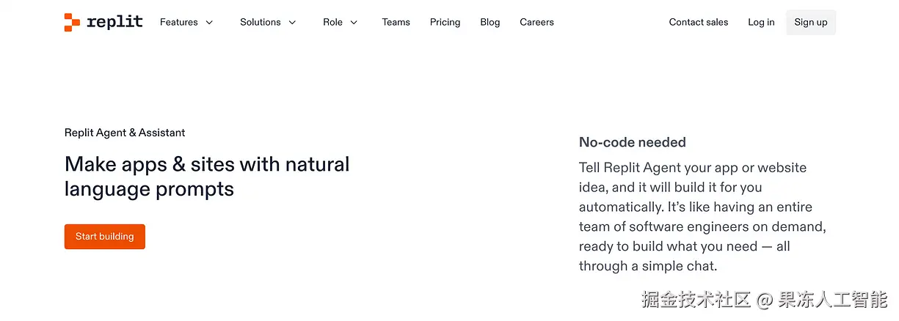Click the Replit Agent description paragraph
Screen dimensions: 899x321
coord(702,217)
